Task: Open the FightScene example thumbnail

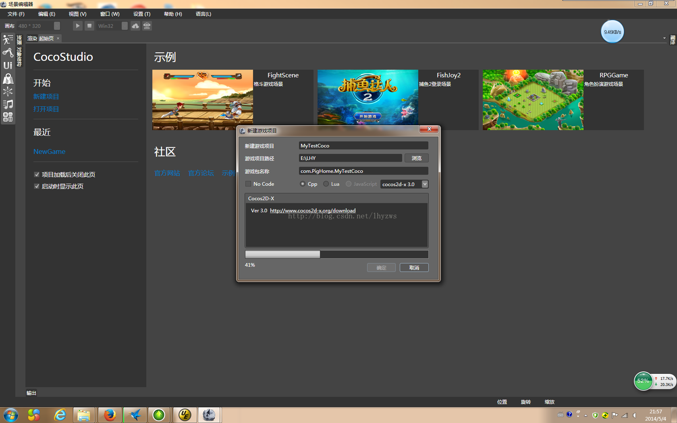Action: (x=202, y=100)
